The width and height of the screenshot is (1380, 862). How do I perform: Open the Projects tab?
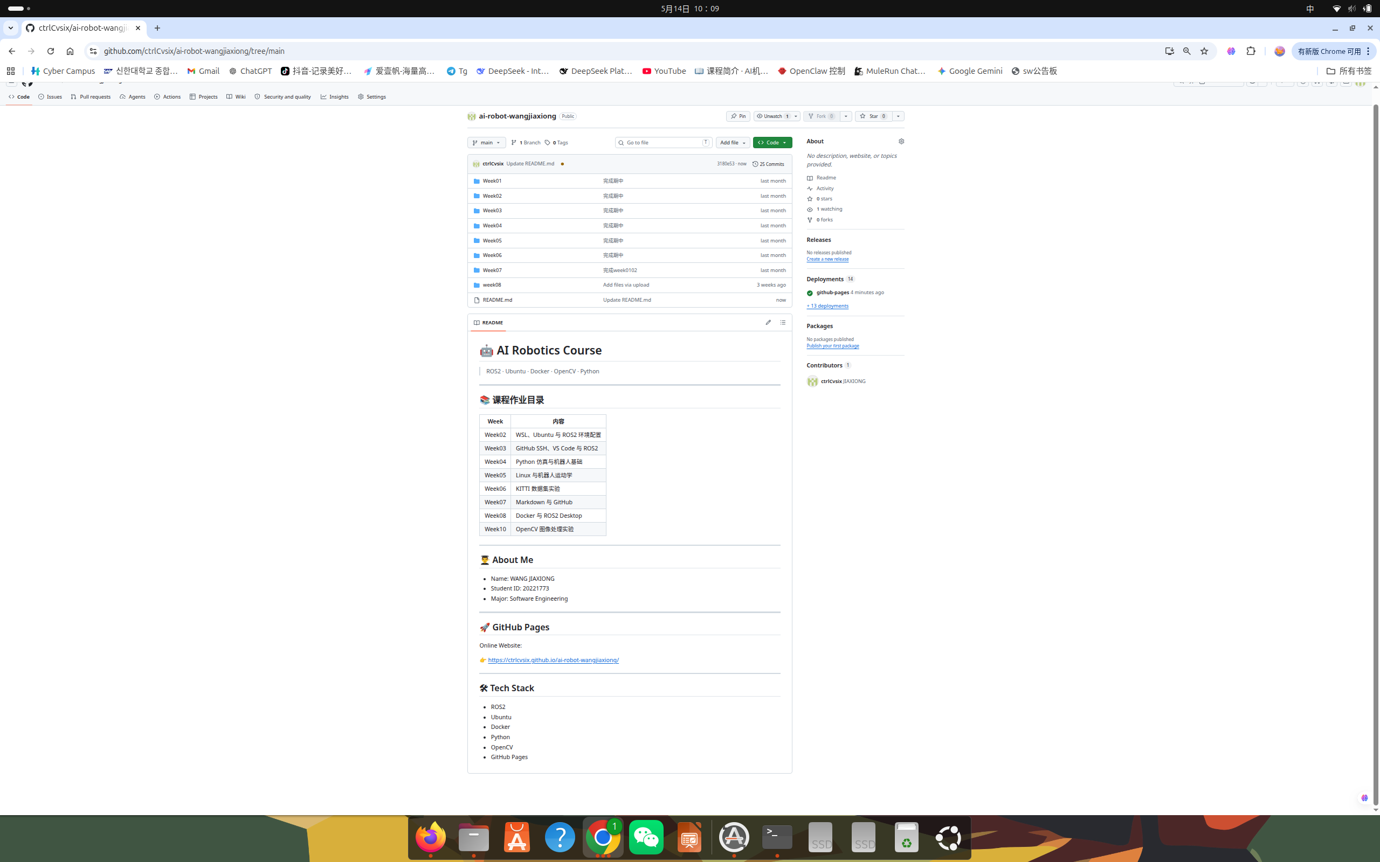pos(204,97)
